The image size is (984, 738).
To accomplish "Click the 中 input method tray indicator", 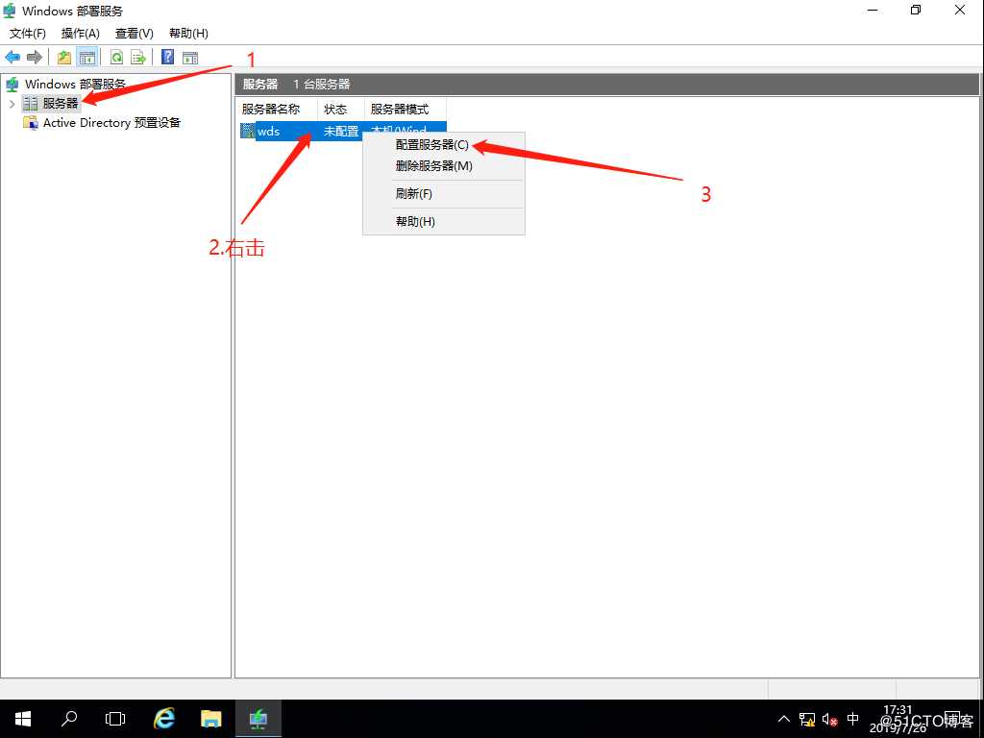I will coord(853,719).
